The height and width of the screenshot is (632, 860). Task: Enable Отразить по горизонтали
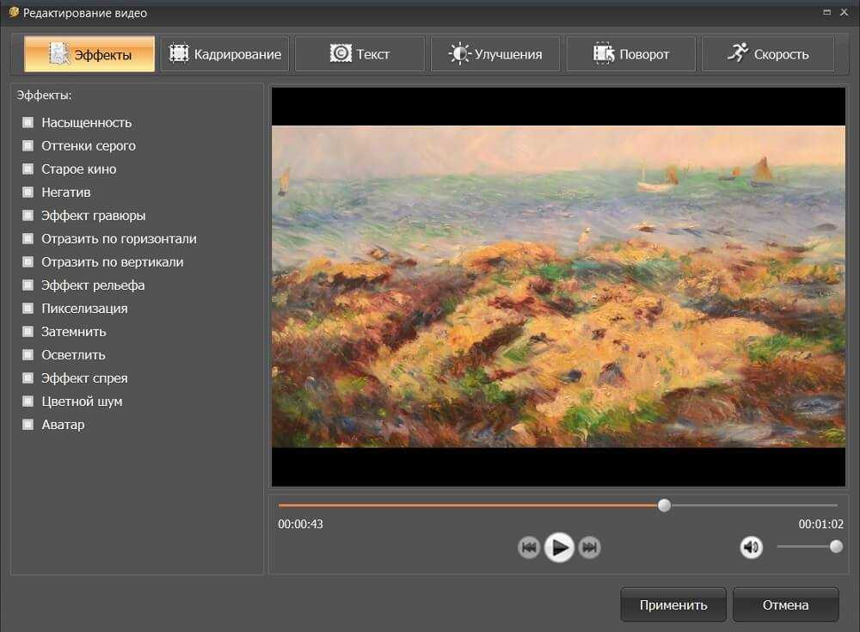tap(28, 238)
